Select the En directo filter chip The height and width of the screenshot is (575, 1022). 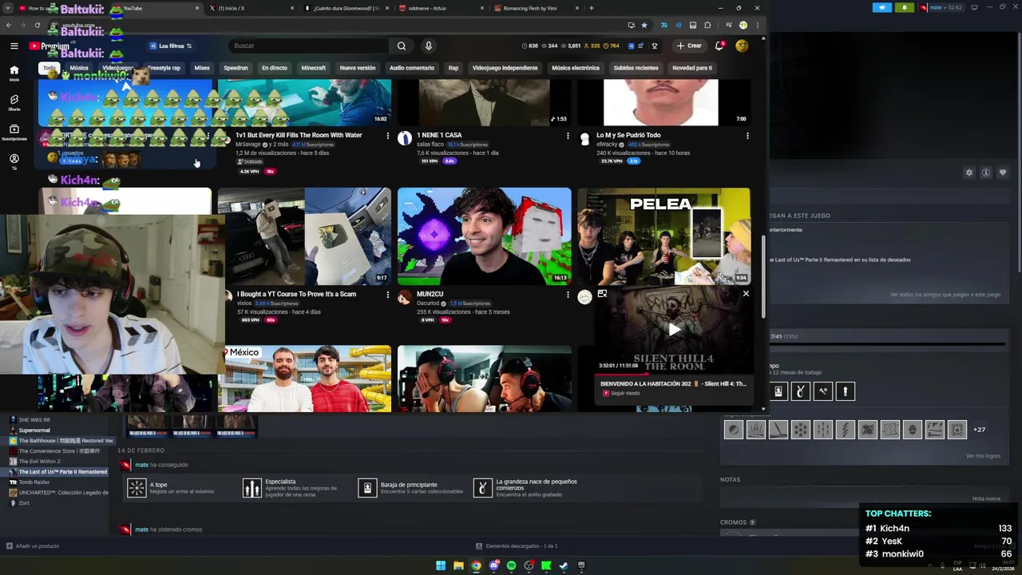click(x=274, y=68)
